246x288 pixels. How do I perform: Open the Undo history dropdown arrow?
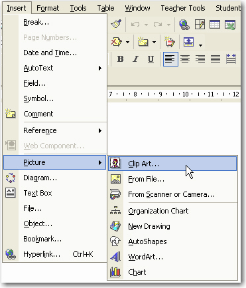click(x=146, y=25)
